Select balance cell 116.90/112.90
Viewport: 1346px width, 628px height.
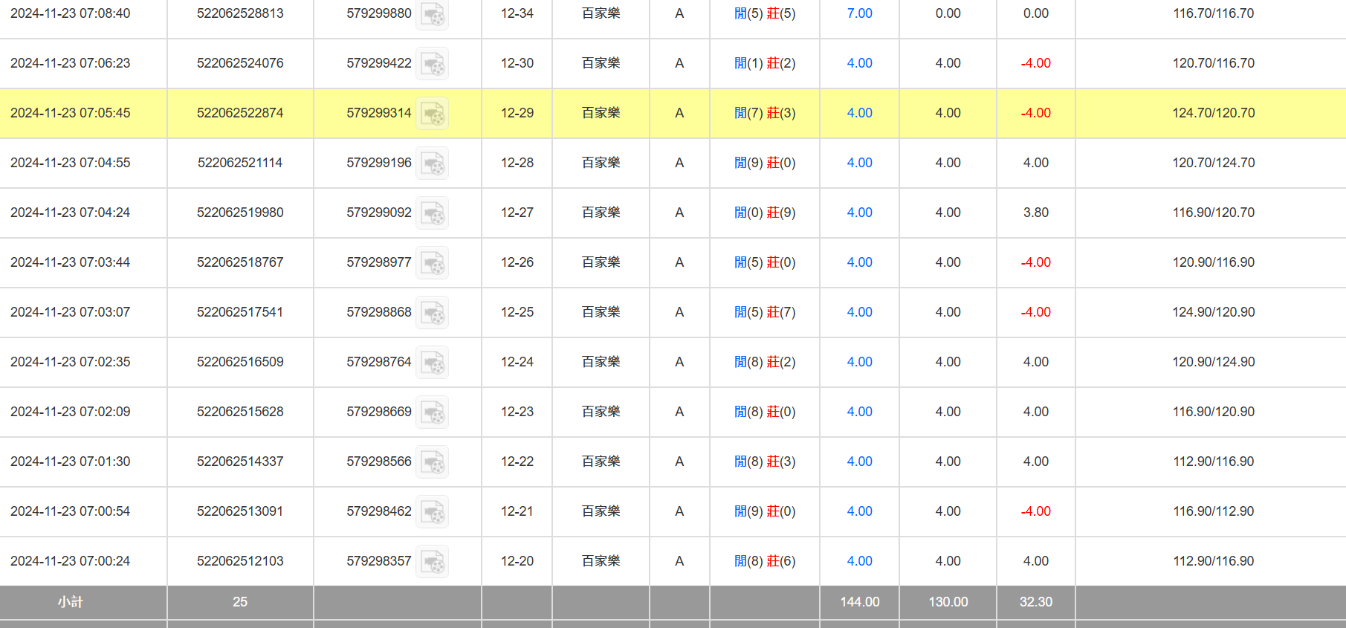pos(1213,511)
